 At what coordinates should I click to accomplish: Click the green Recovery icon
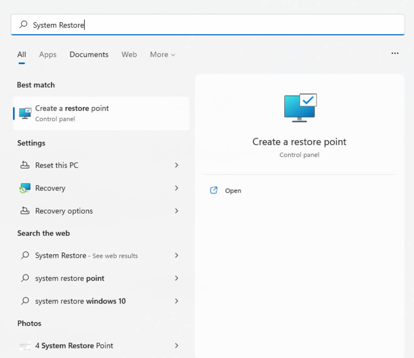point(25,188)
